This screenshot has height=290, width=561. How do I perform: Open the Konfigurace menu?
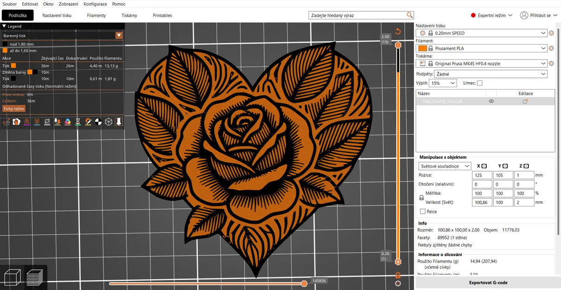coord(95,4)
